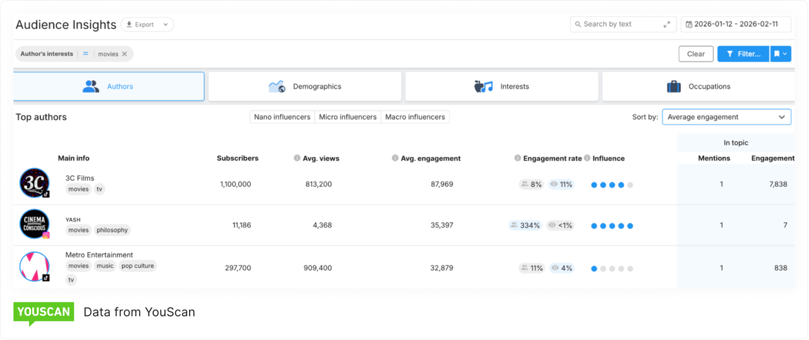Click the info icon beside Avg. engagement
809x340 pixels.
[395, 158]
